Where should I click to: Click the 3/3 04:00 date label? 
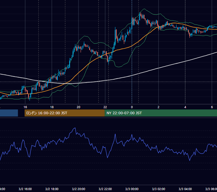(185, 189)
